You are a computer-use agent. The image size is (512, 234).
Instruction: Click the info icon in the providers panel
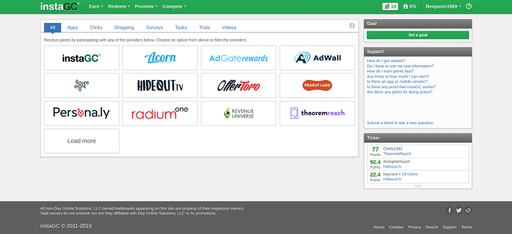pyautogui.click(x=352, y=26)
